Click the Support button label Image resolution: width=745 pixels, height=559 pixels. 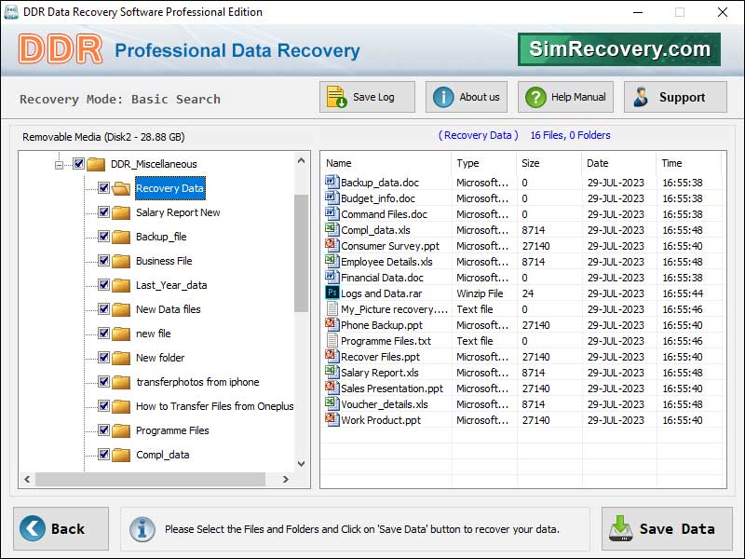[682, 97]
